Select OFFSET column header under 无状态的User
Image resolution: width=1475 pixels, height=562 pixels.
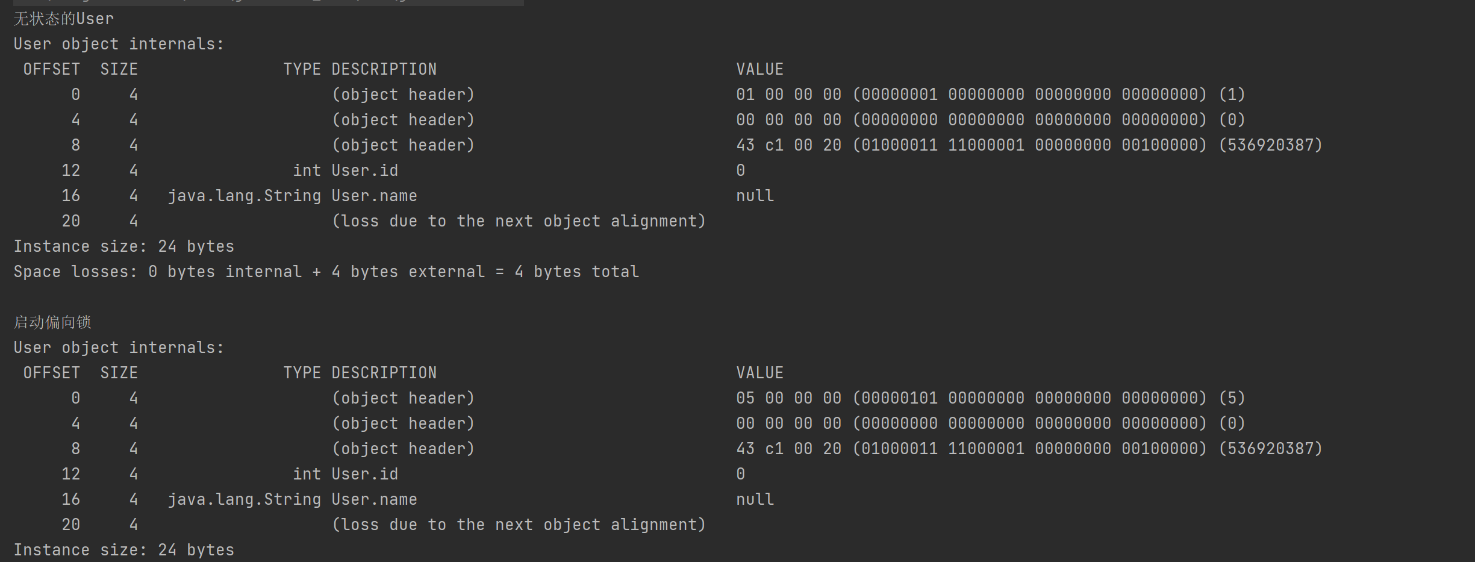pos(51,69)
